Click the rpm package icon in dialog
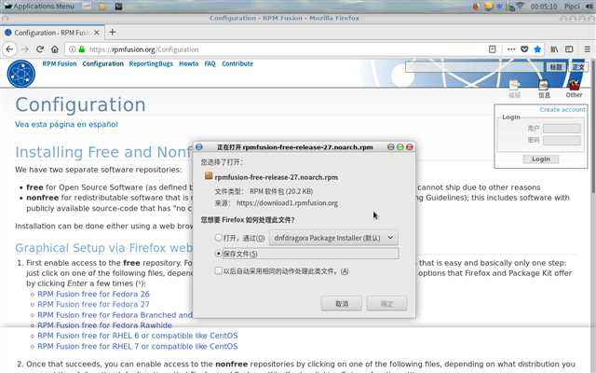The height and width of the screenshot is (373, 596). (209, 175)
